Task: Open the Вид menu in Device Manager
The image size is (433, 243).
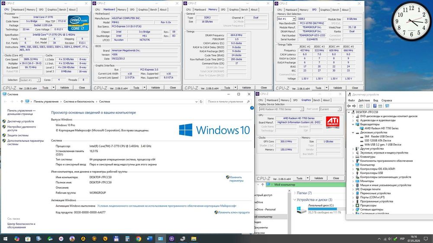Action: pos(375,100)
